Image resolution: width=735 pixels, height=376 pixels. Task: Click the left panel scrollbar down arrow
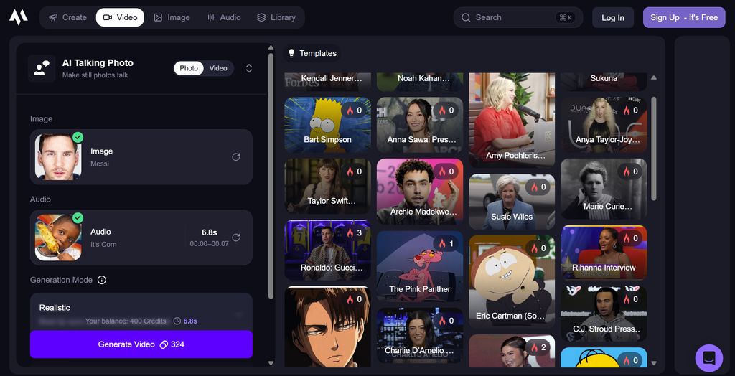[x=271, y=363]
